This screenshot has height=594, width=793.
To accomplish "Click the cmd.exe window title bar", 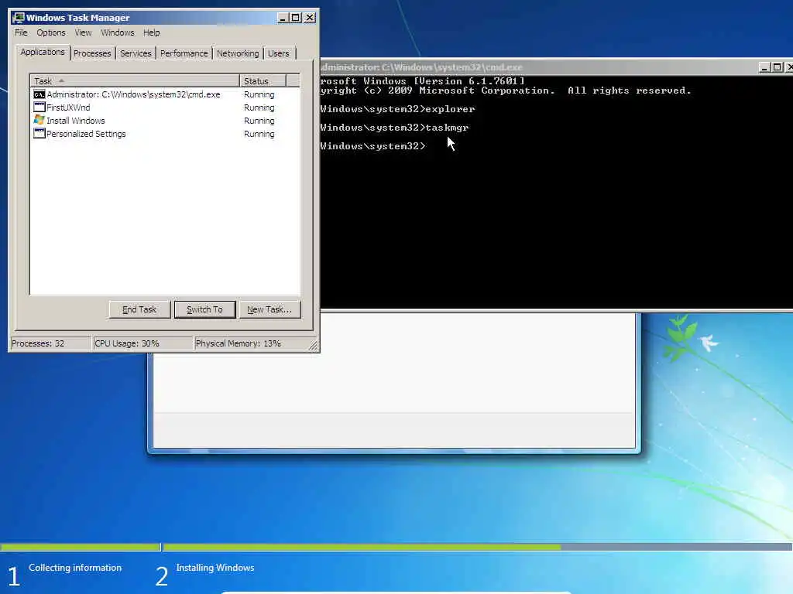I will (539, 67).
